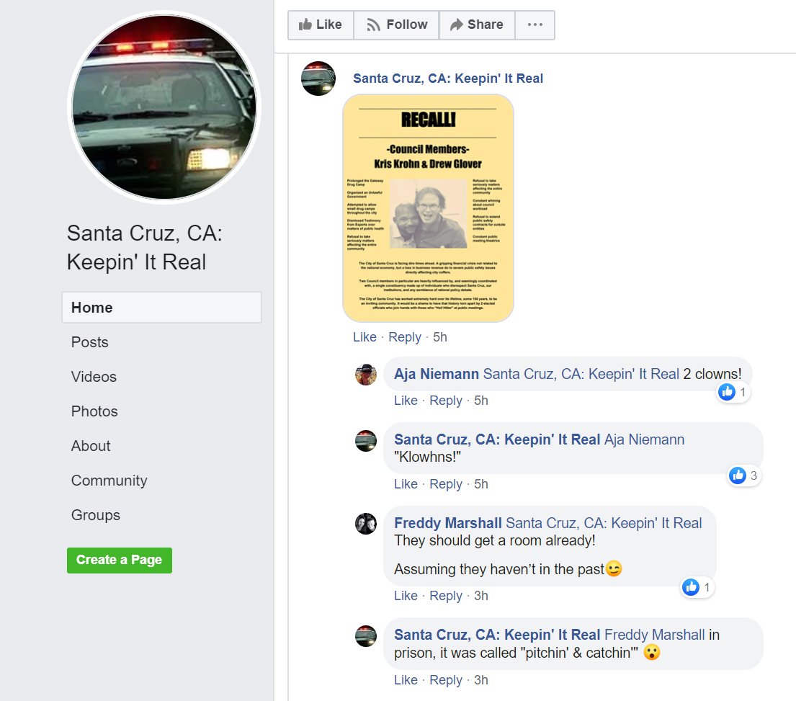The width and height of the screenshot is (796, 701).
Task: Click the Like page button
Action: (321, 25)
